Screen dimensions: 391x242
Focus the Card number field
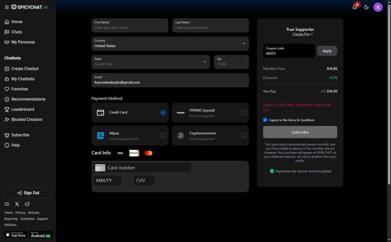click(x=142, y=167)
